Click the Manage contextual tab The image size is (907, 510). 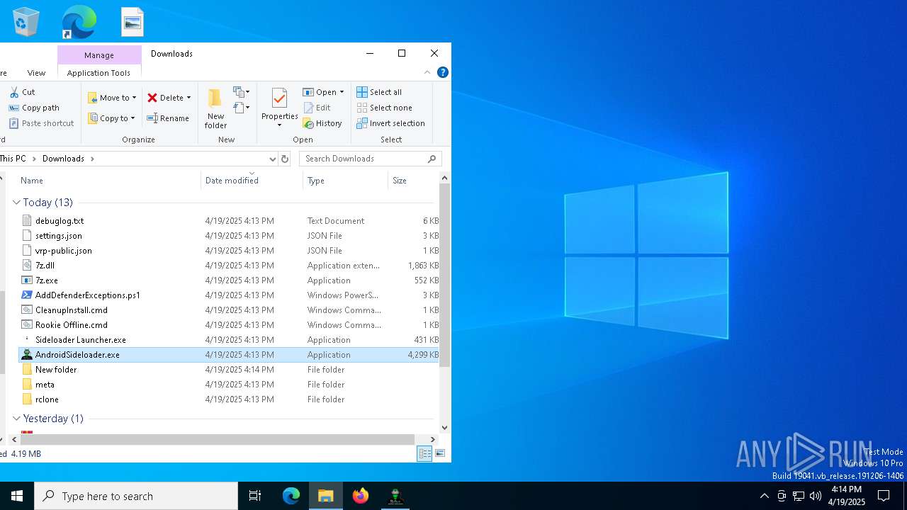(x=99, y=55)
